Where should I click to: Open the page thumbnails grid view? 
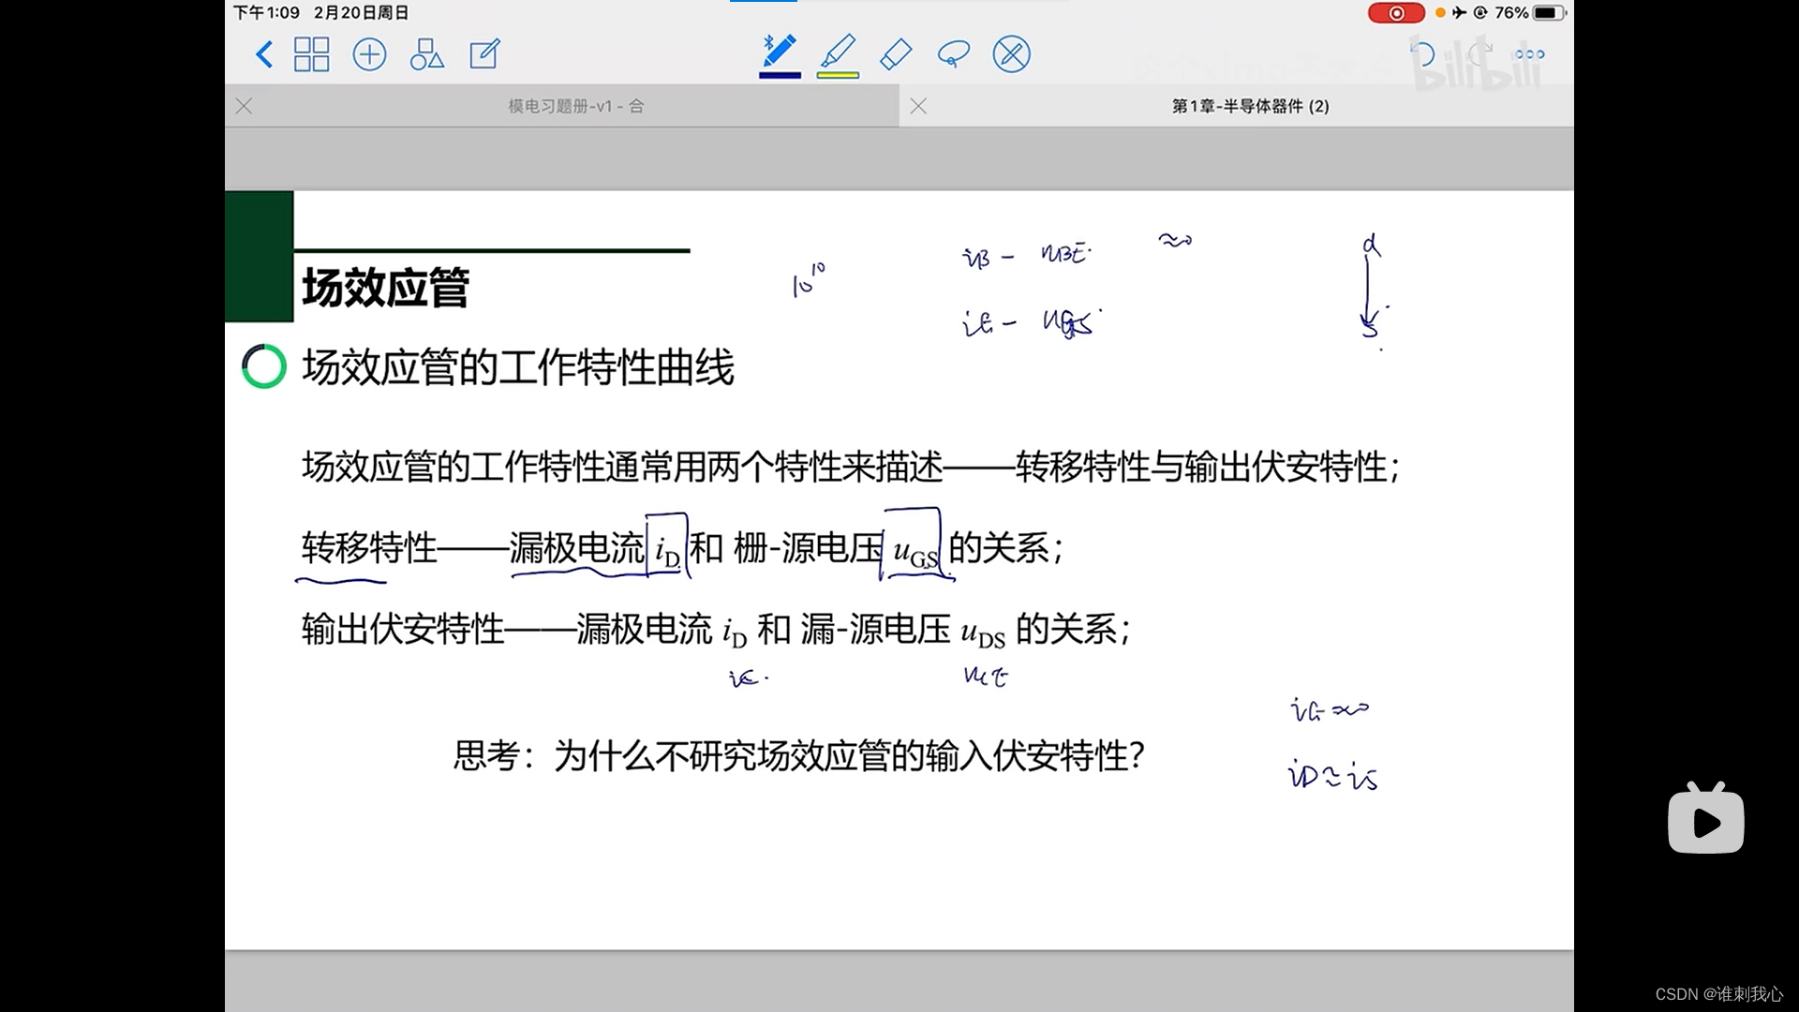point(311,54)
